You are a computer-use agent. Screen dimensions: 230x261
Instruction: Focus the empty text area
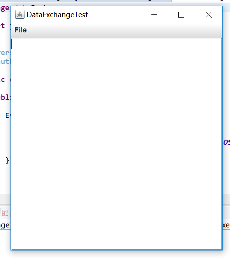[116, 144]
